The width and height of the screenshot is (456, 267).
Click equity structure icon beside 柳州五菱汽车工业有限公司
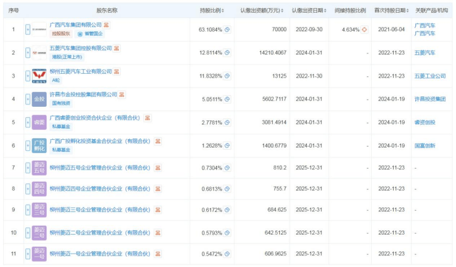[x=116, y=72]
